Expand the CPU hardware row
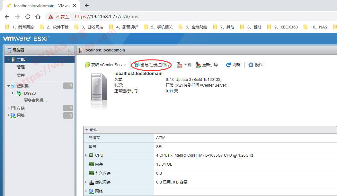 click(x=86, y=155)
